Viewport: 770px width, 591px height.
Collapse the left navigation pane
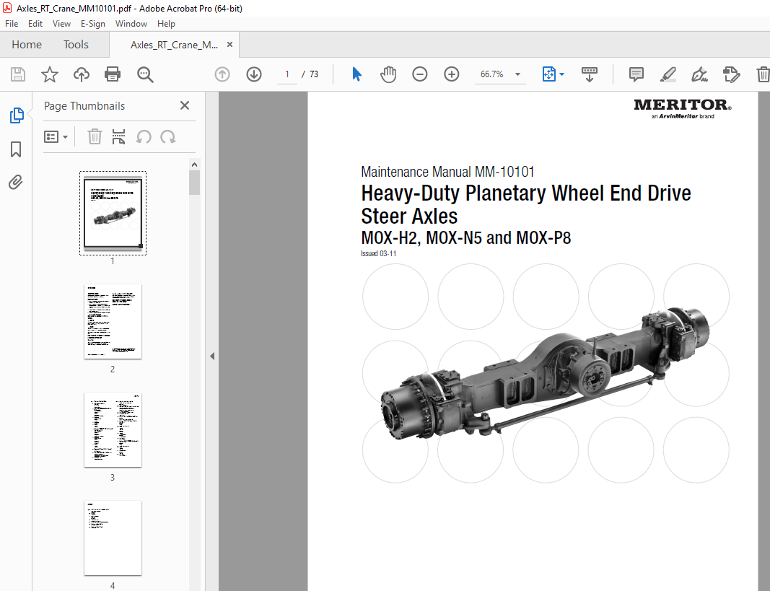point(211,355)
